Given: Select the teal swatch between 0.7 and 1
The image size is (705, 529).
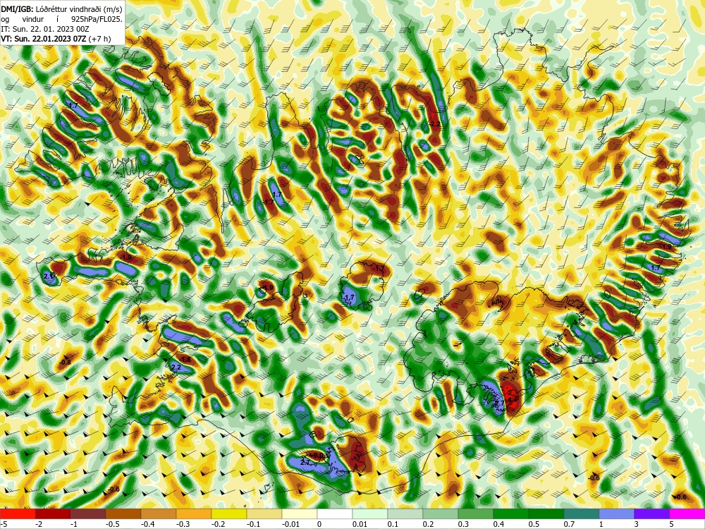Looking at the screenshot, I should click(x=582, y=513).
